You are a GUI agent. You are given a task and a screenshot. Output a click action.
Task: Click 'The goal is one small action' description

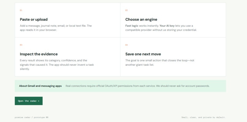(x=160, y=63)
